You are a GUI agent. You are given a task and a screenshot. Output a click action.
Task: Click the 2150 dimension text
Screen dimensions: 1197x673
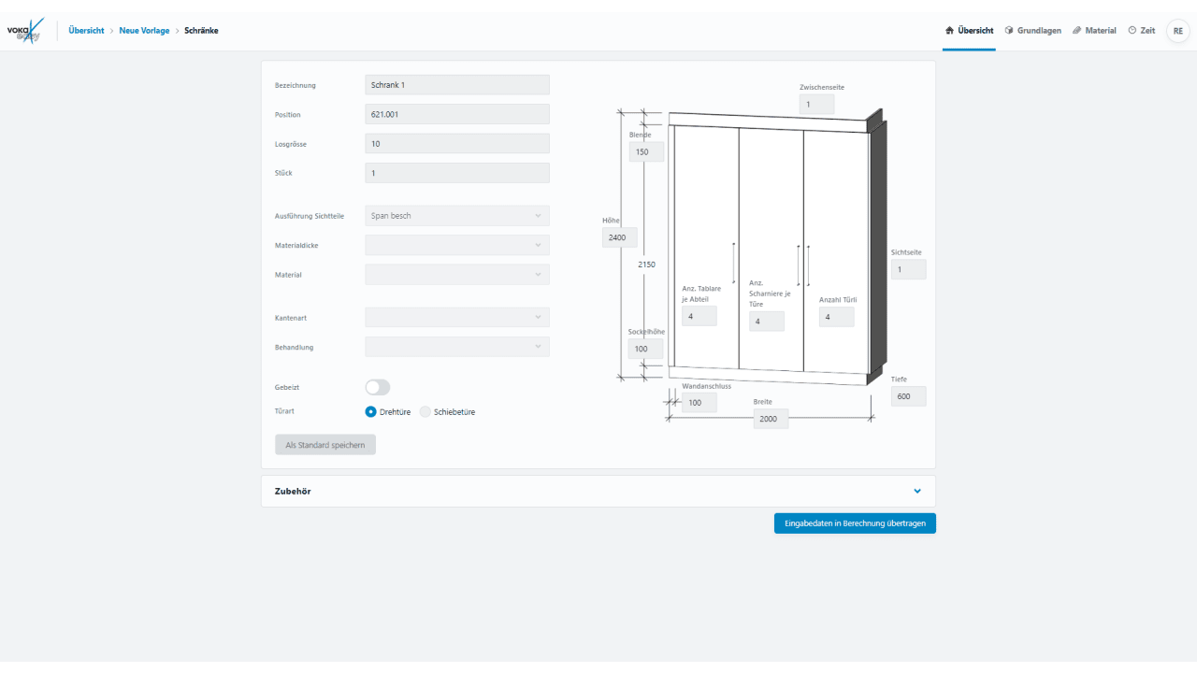[x=647, y=265]
